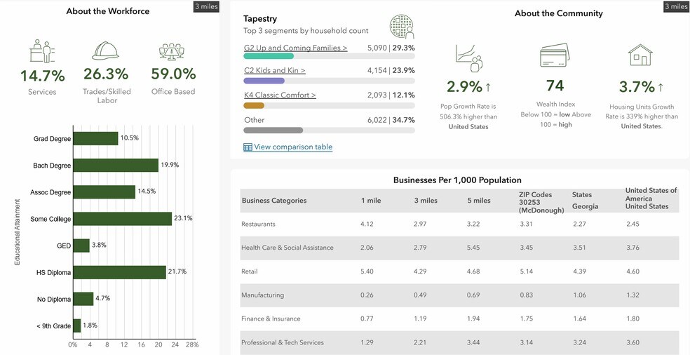Click the HS Diploma bar in chart
This screenshot has width=690, height=355.
pos(119,272)
